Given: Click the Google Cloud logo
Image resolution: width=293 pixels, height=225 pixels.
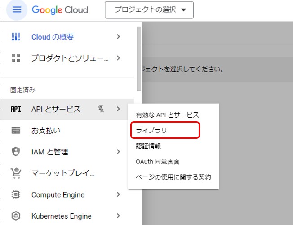Looking at the screenshot, I should (x=60, y=10).
